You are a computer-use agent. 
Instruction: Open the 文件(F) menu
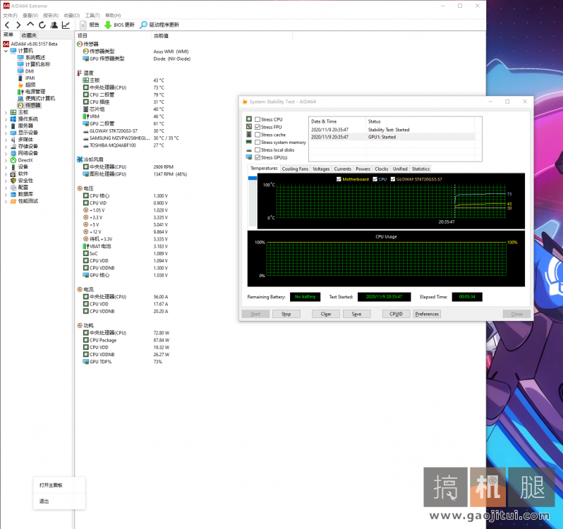click(10, 16)
